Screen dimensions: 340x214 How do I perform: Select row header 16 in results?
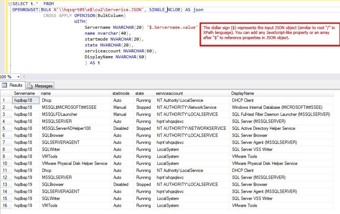6,205
